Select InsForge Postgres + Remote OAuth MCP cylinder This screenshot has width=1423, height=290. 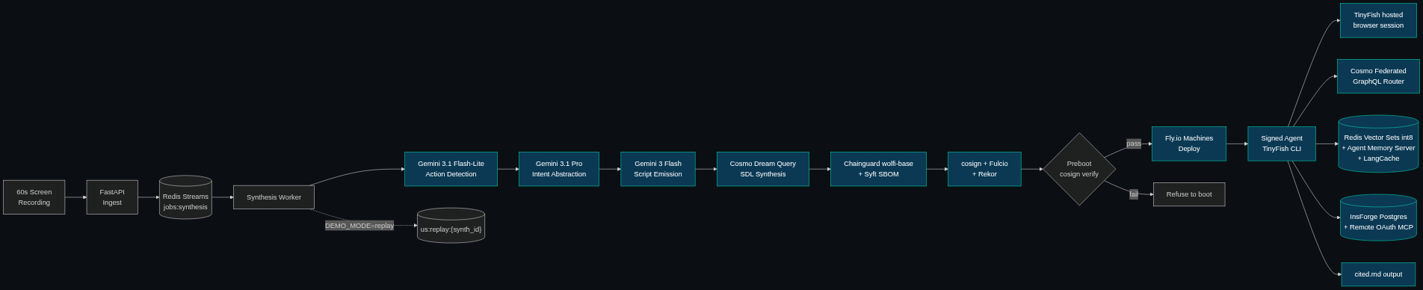[1378, 217]
